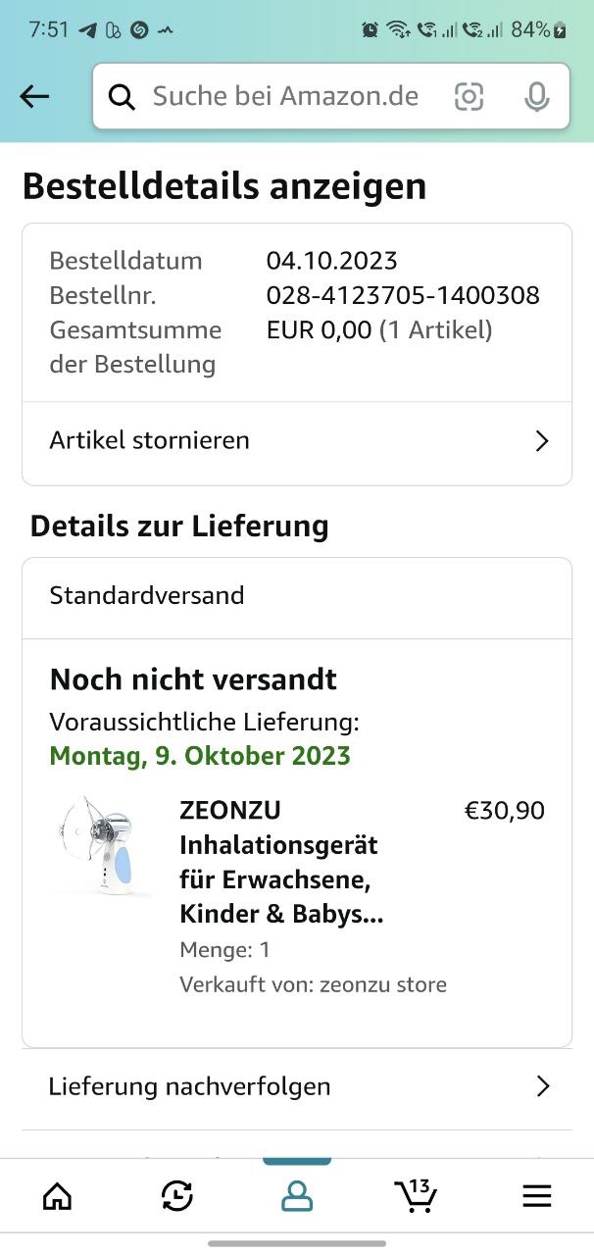This screenshot has width=594, height=1255.
Task: Tap the back arrow icon
Action: (x=34, y=96)
